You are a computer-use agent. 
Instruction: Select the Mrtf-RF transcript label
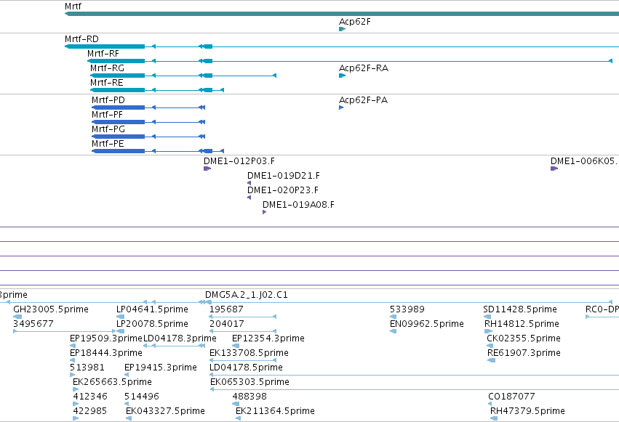[x=103, y=54]
